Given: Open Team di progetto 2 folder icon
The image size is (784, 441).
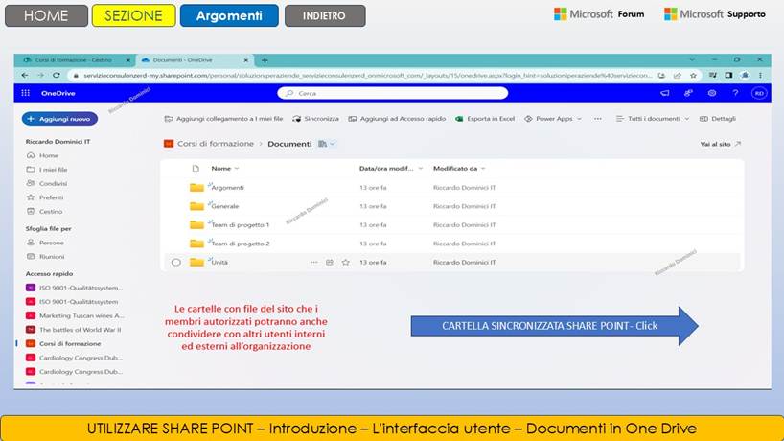Looking at the screenshot, I should point(196,244).
